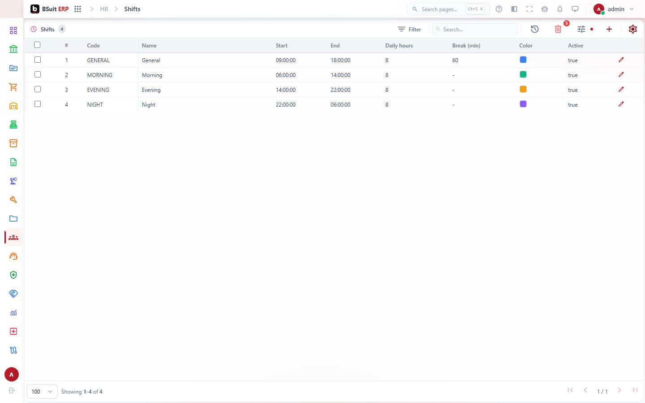Toggle the sidebar panel layout icon

tap(514, 9)
